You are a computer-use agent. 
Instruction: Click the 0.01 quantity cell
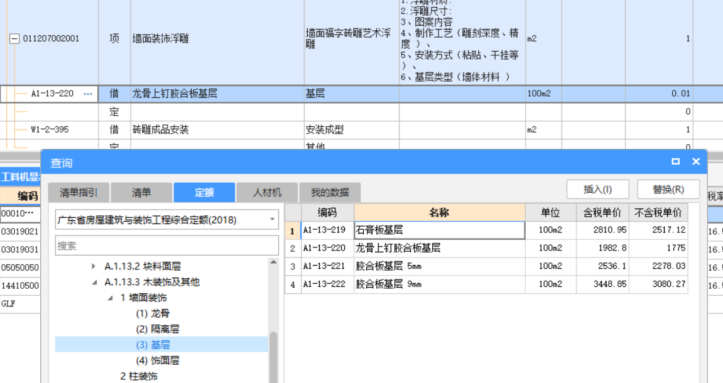[659, 94]
